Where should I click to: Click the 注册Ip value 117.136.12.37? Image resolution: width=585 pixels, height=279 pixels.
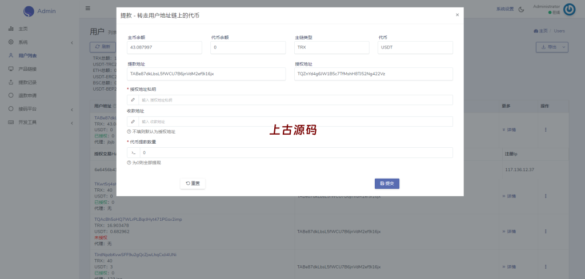tap(520, 169)
